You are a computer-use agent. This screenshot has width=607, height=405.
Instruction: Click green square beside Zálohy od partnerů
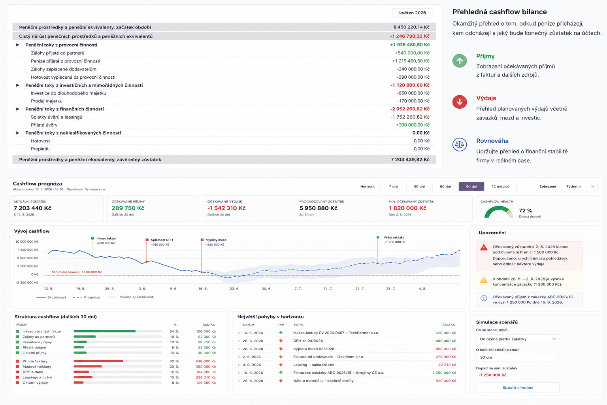pyautogui.click(x=17, y=337)
